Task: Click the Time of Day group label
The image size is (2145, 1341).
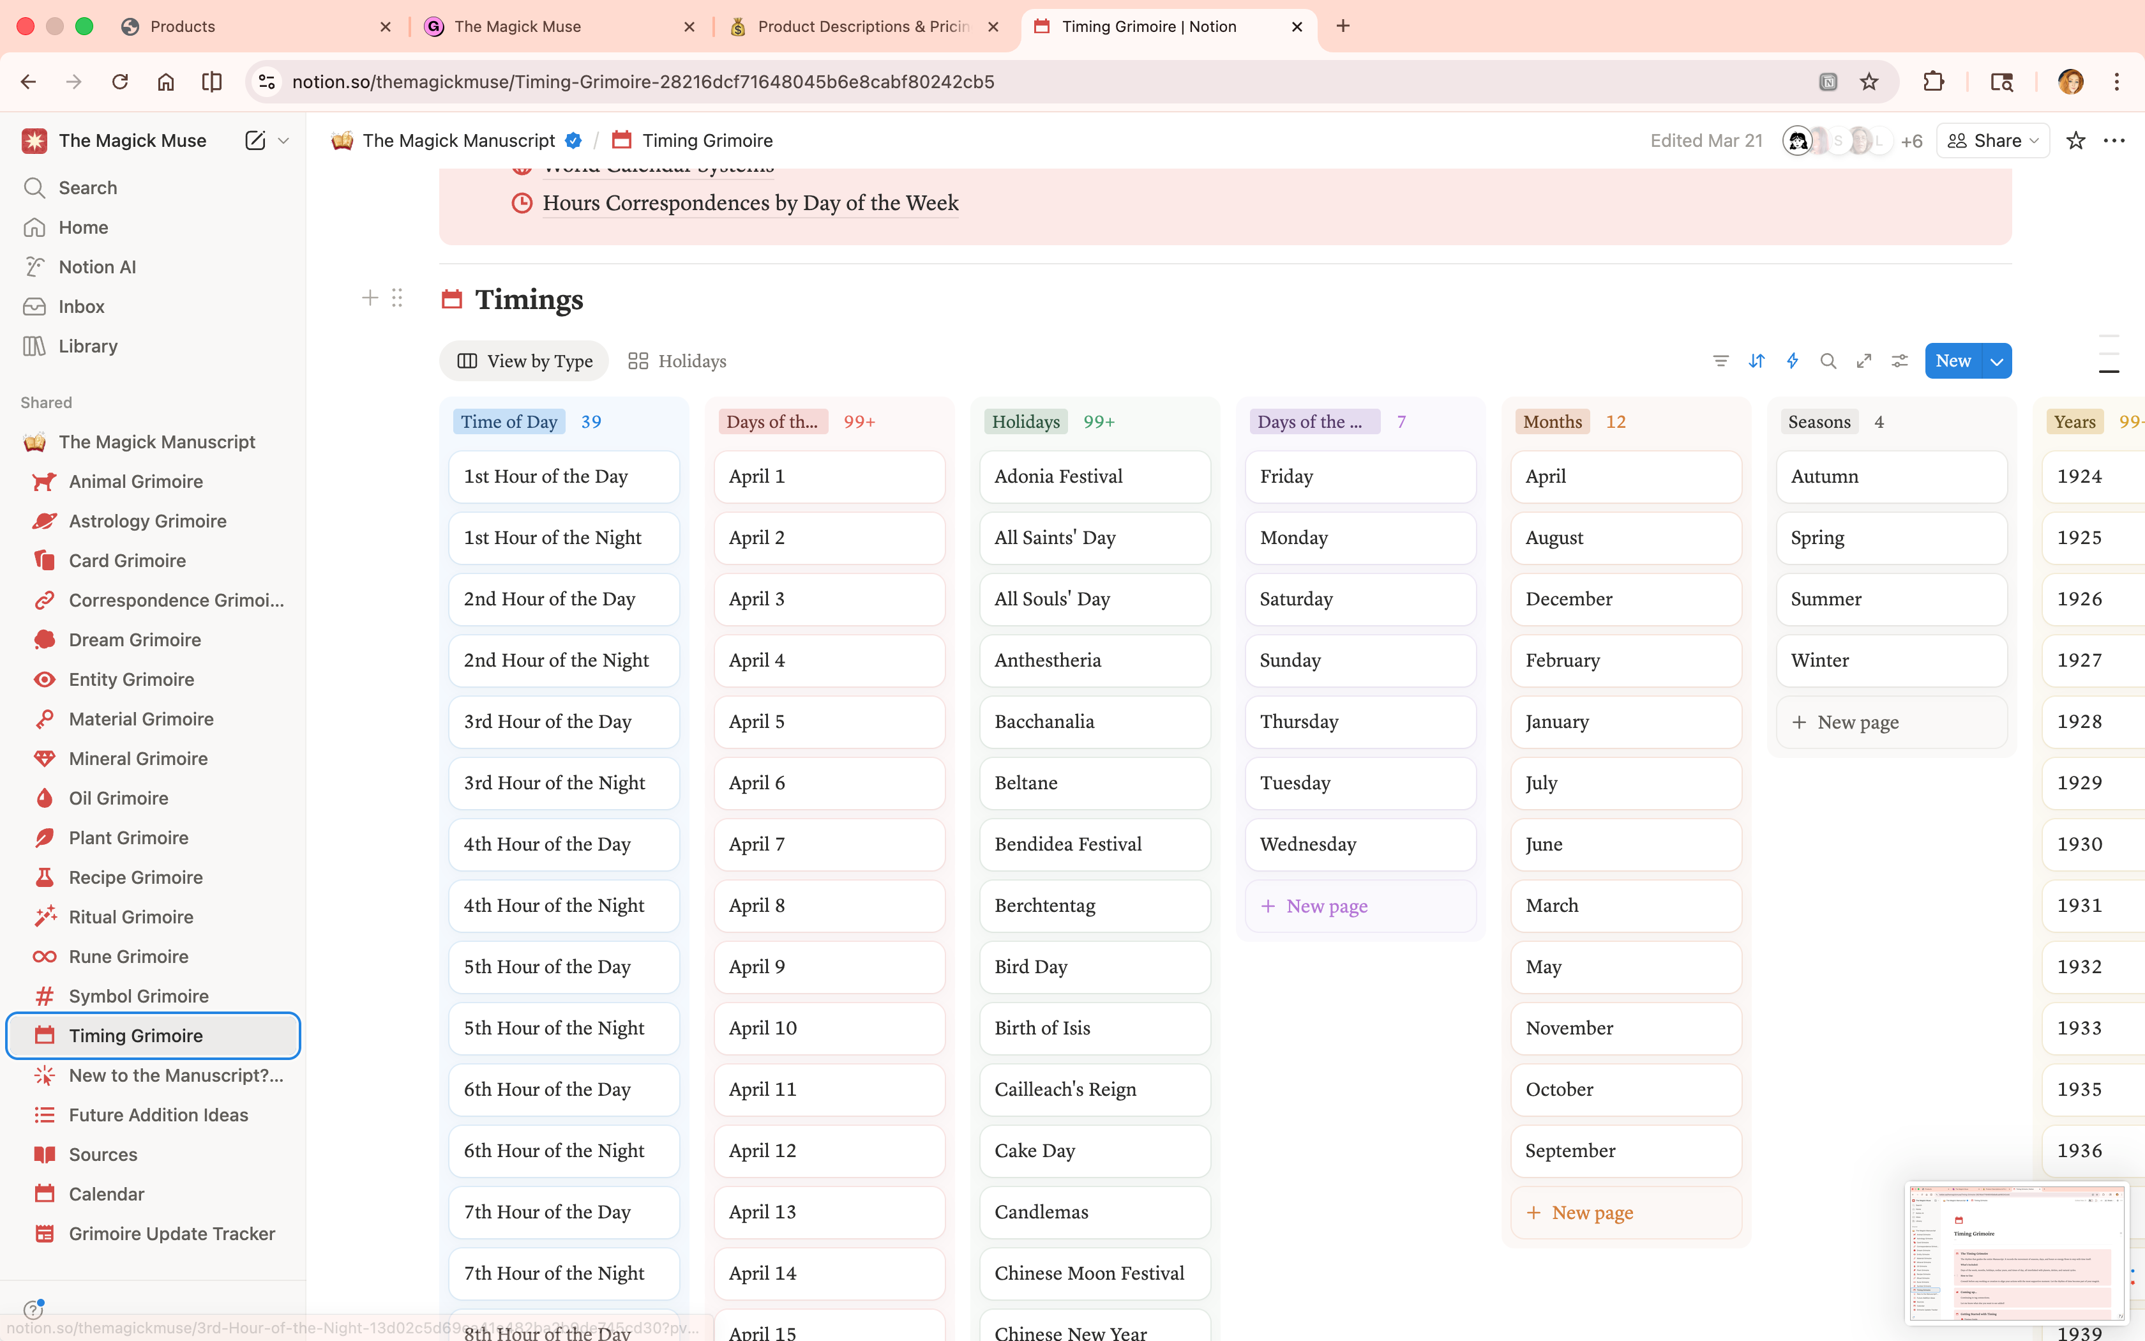Action: [509, 421]
